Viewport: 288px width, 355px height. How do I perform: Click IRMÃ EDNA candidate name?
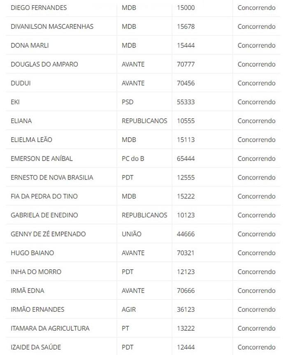[27, 291]
